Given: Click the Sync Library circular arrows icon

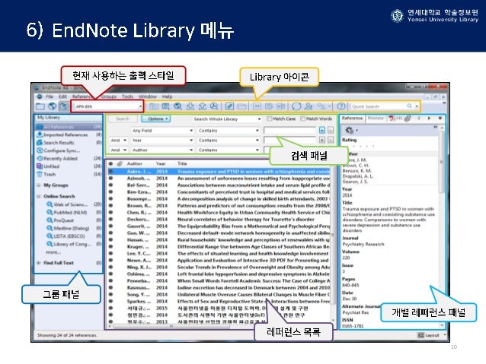Looking at the screenshot, I should point(296,106).
